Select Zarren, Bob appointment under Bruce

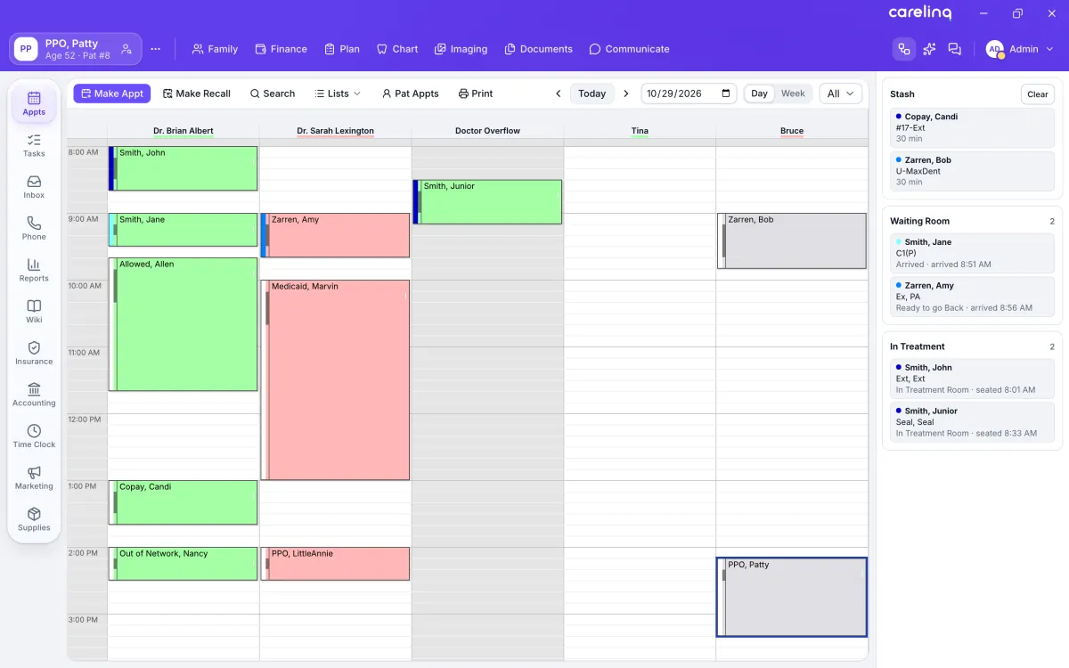[792, 240]
